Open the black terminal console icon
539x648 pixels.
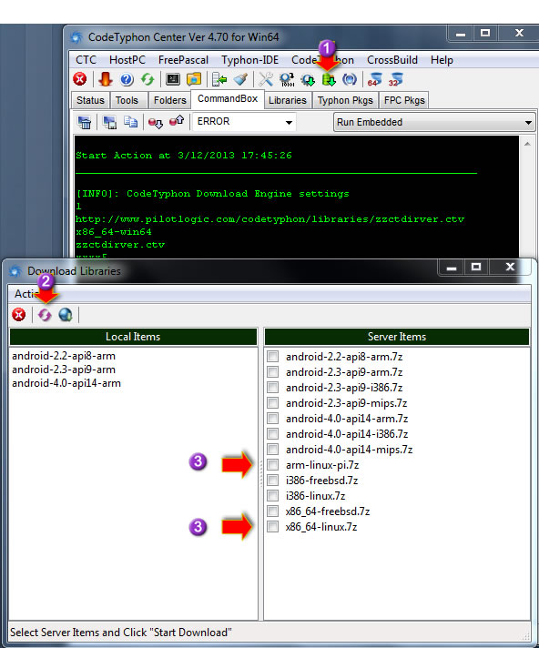tap(173, 79)
